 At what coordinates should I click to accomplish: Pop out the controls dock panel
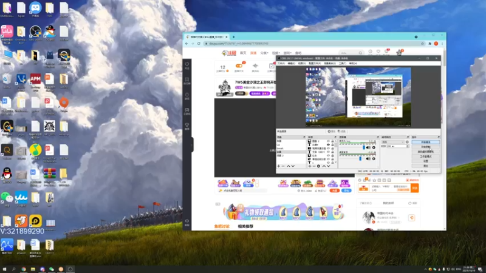click(439, 137)
